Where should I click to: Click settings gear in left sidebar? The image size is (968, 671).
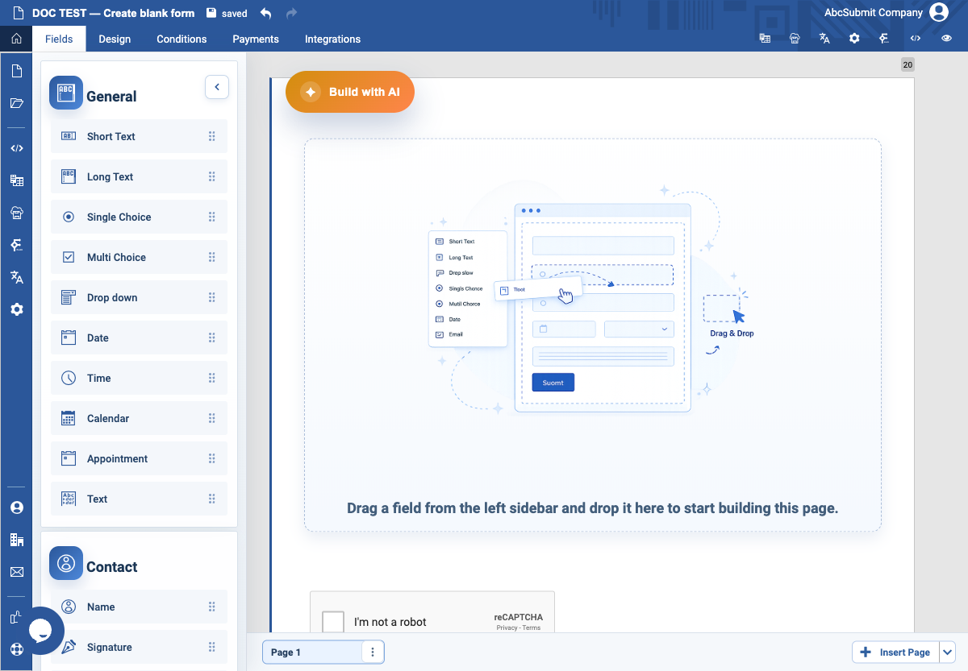click(x=16, y=309)
